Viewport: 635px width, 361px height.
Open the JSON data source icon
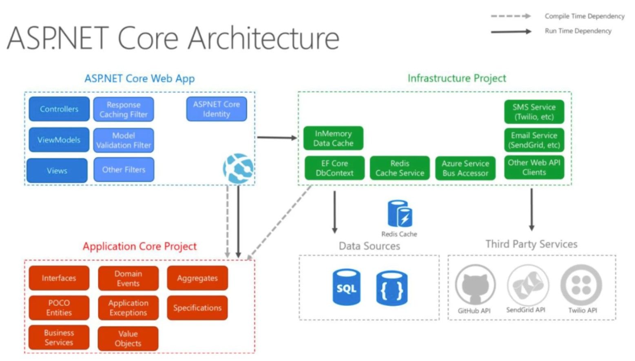coord(392,288)
